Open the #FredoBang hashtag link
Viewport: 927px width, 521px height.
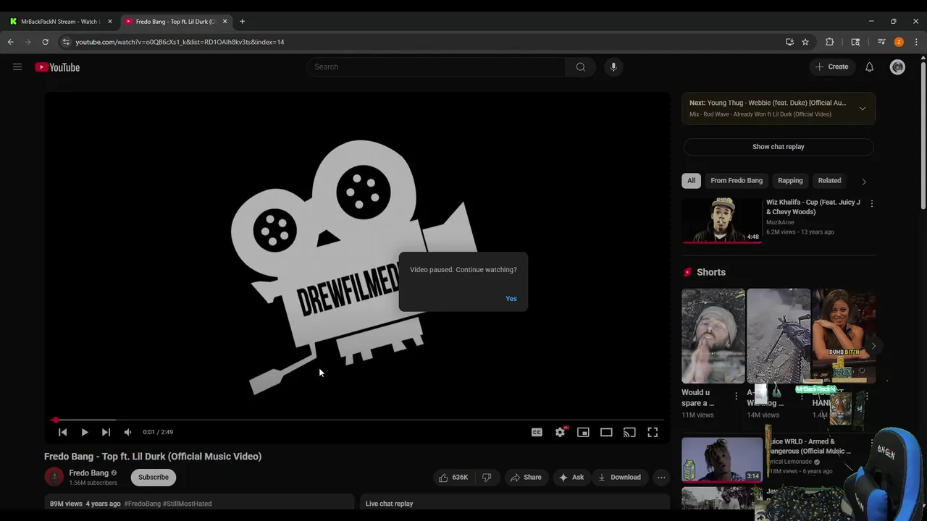coord(143,504)
